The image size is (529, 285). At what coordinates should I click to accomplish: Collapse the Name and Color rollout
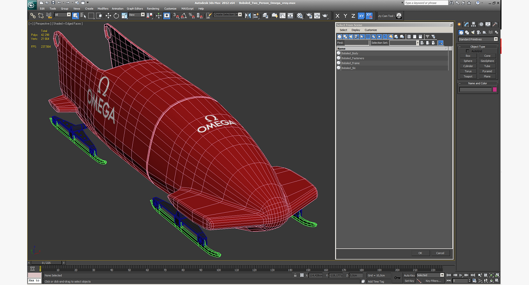tap(478, 83)
